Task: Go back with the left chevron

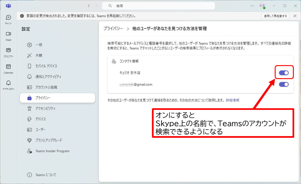Action: (89, 6)
